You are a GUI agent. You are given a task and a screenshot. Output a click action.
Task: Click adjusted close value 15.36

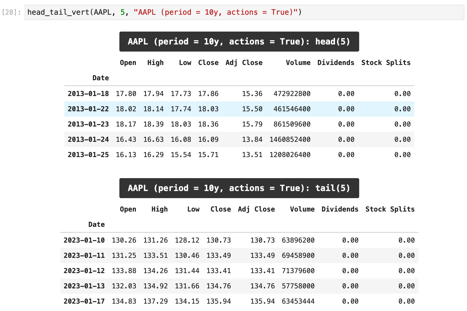[x=252, y=94]
